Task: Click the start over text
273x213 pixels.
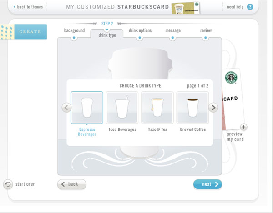Action: (25, 184)
